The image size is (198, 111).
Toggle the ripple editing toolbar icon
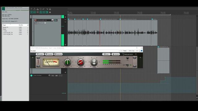pyautogui.click(x=38, y=12)
